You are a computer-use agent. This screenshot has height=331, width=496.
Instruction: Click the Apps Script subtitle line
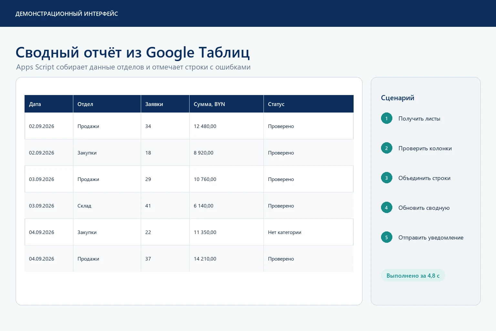click(133, 67)
